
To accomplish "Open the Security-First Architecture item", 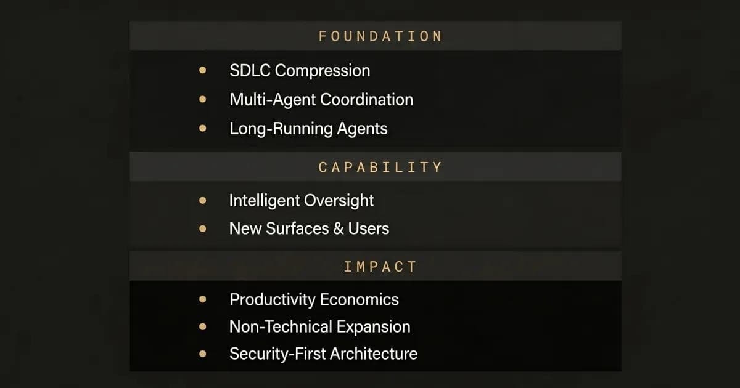I will pyautogui.click(x=323, y=354).
